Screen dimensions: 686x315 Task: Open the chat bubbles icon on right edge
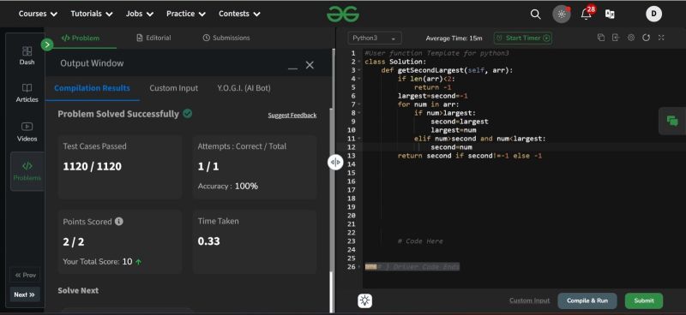(x=672, y=121)
